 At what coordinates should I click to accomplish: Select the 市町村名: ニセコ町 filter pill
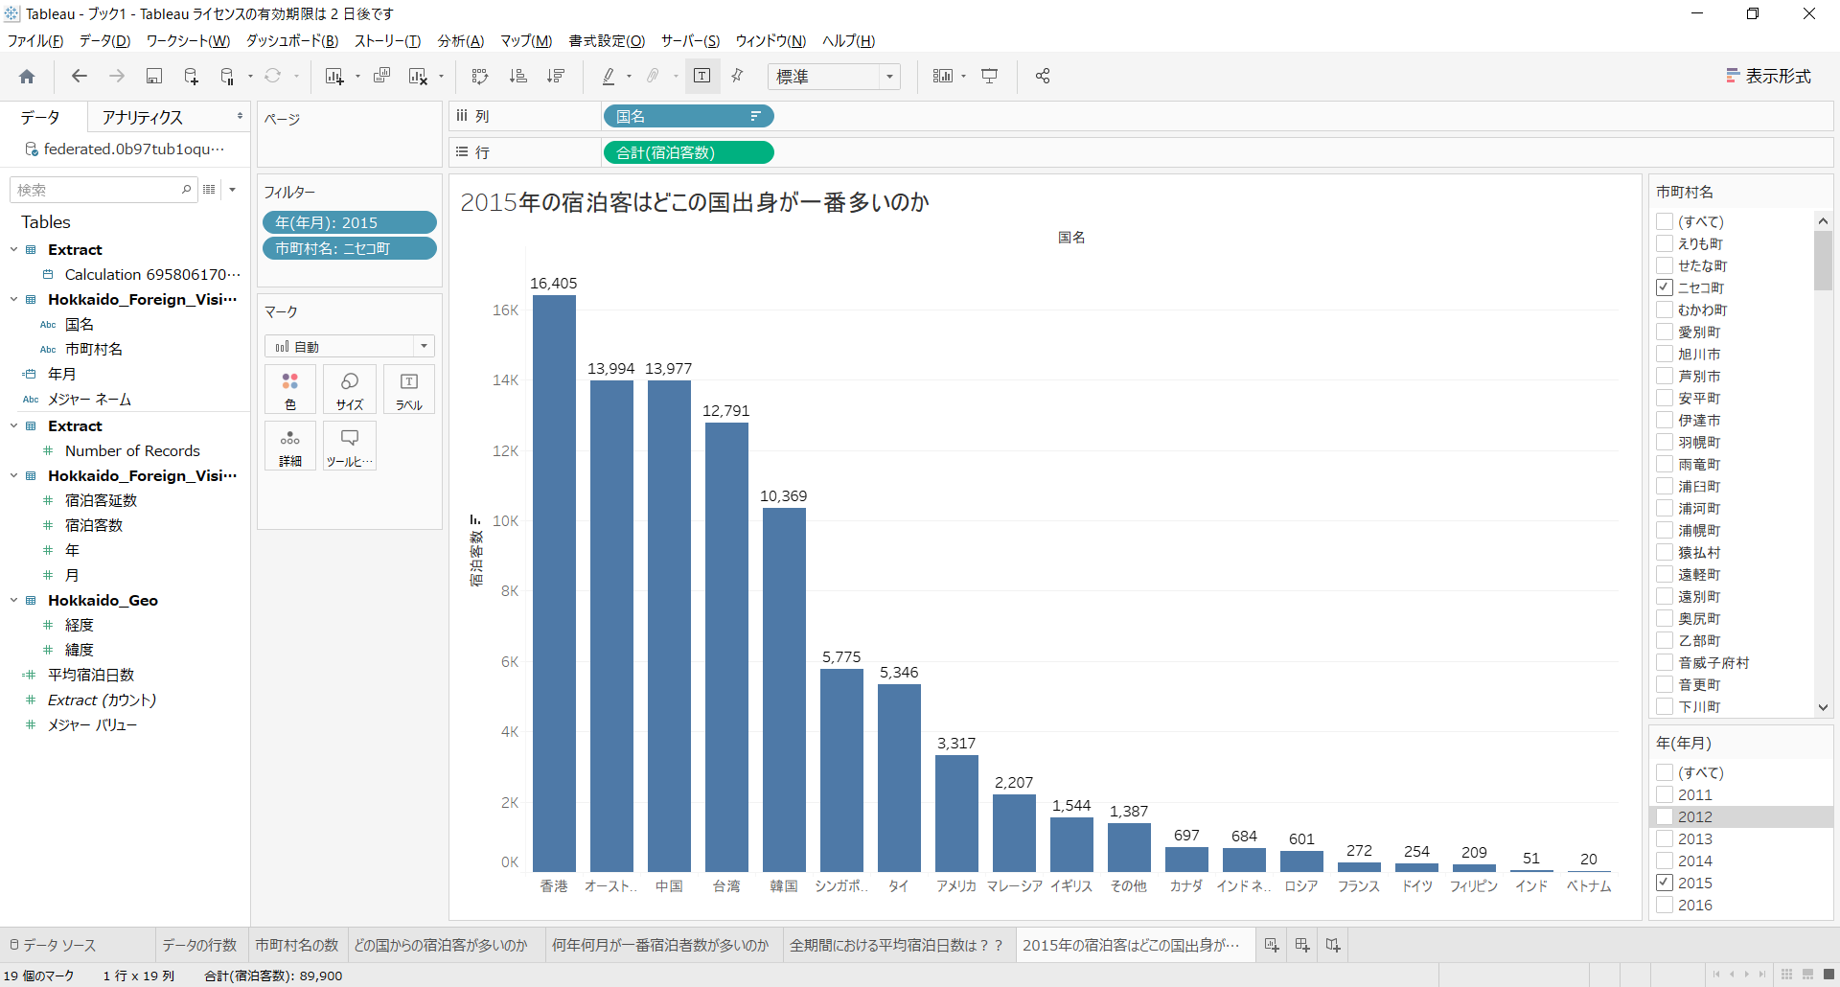(x=350, y=248)
